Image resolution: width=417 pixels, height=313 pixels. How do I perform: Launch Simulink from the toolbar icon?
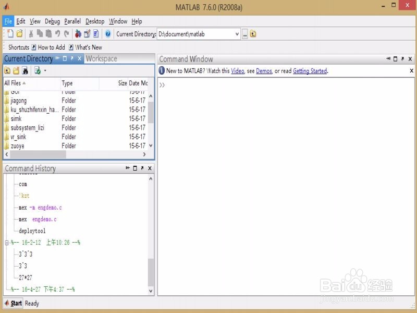pos(78,34)
